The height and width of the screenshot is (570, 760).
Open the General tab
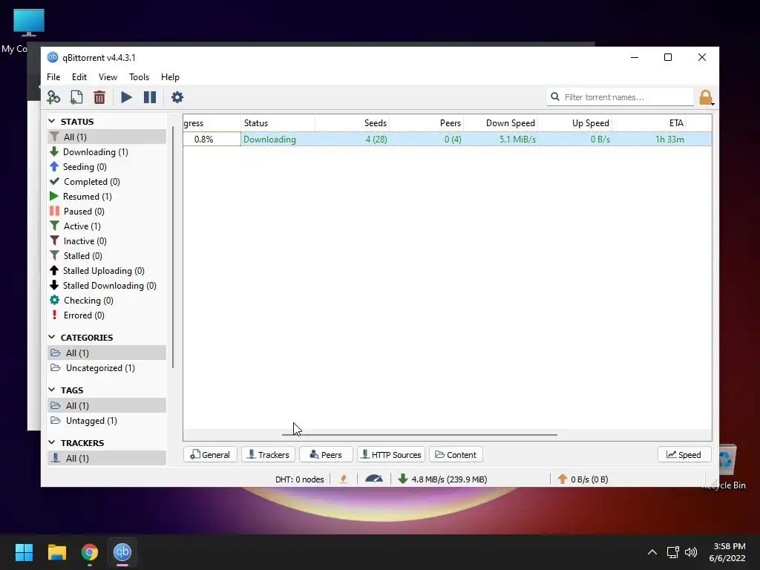click(x=210, y=455)
